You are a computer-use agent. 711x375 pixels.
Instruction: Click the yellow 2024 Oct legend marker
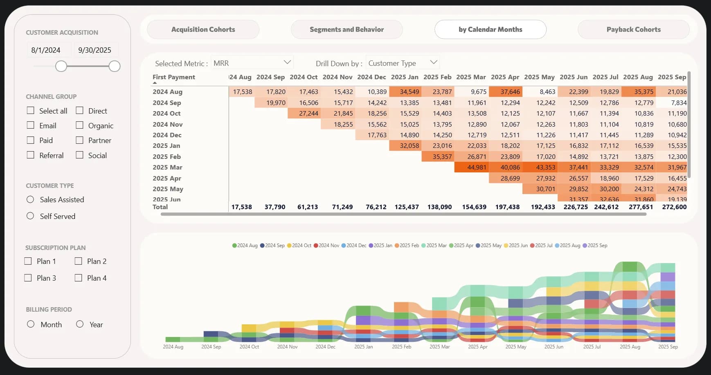[289, 246]
